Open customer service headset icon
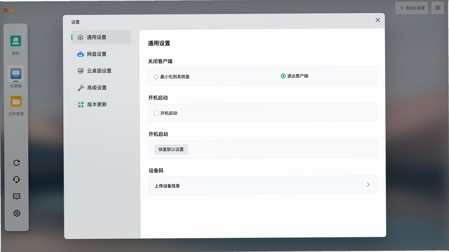Image resolution: width=449 pixels, height=252 pixels. [x=17, y=179]
